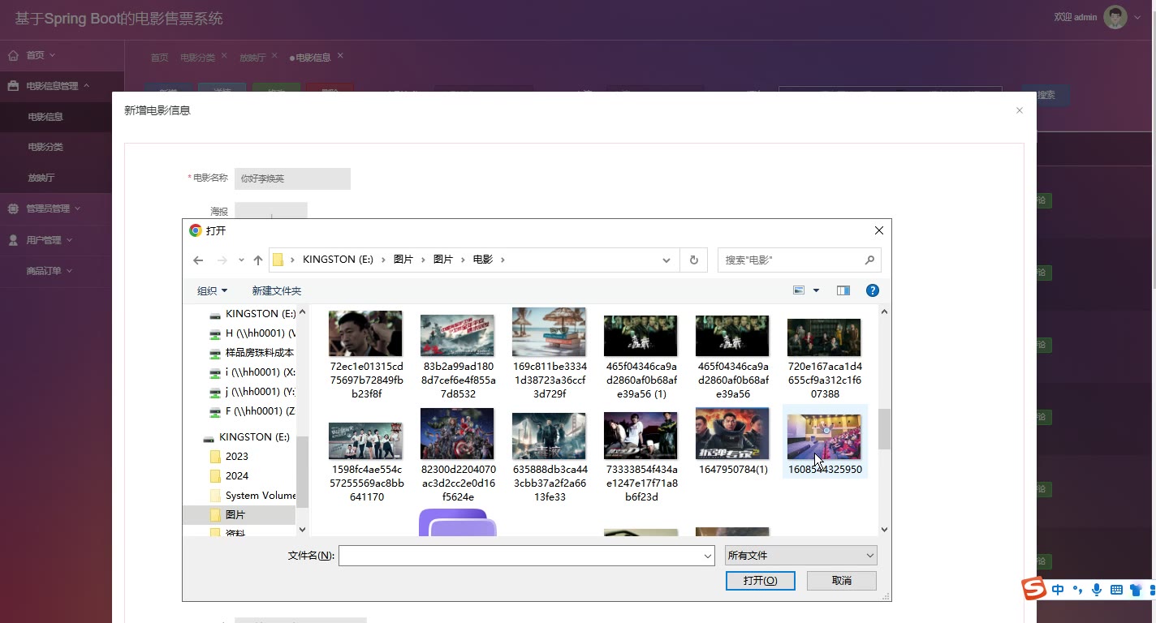Close the 电影信息 tab with its X

point(340,56)
